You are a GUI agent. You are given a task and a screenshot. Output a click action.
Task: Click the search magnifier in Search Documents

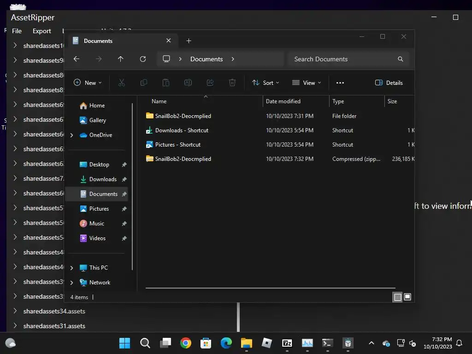click(x=401, y=59)
